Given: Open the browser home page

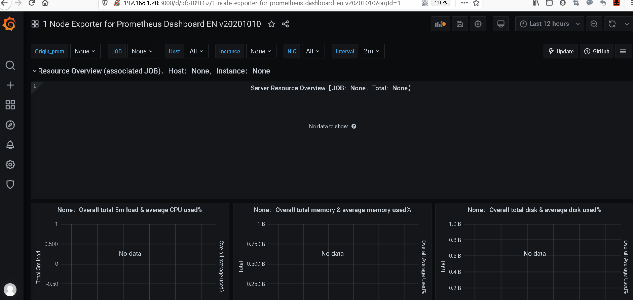Looking at the screenshot, I should (x=45, y=3).
